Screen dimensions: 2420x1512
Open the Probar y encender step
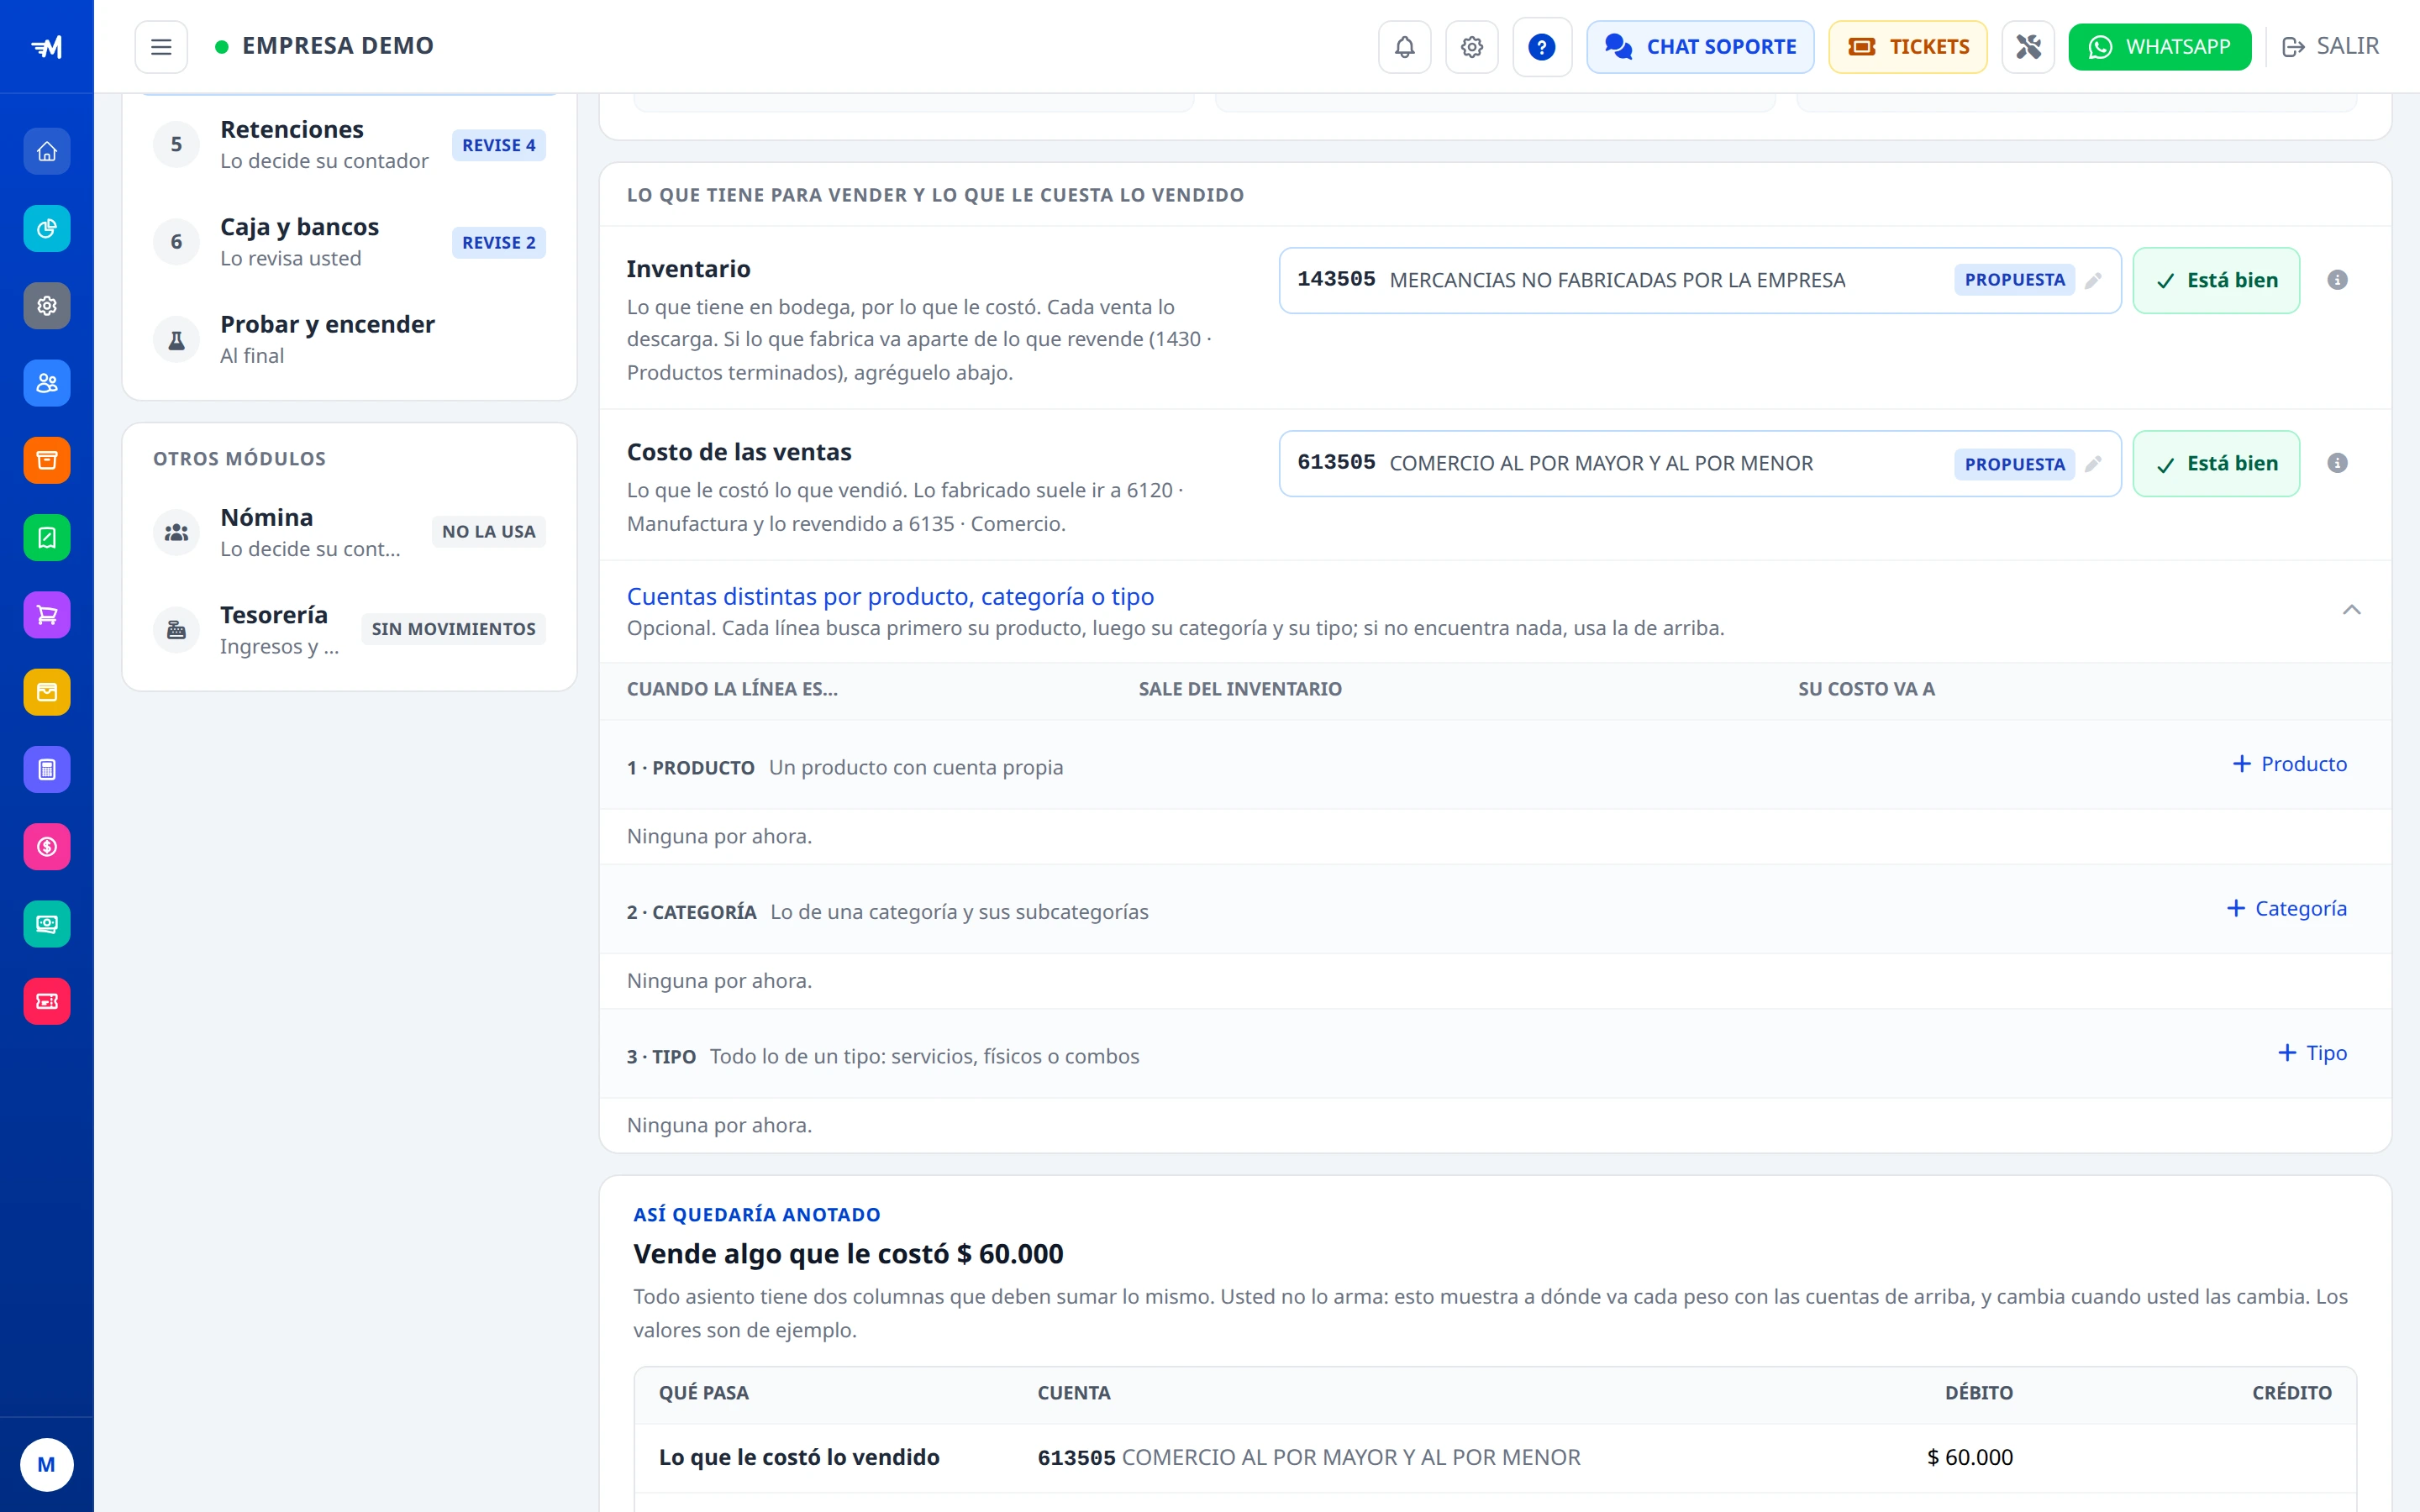click(349, 340)
